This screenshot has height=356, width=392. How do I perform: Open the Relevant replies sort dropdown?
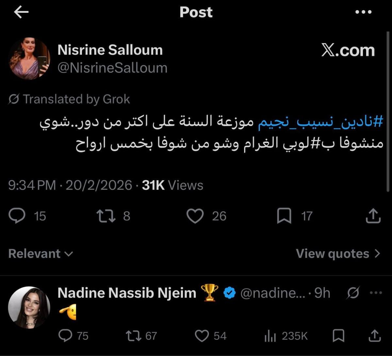click(x=39, y=253)
